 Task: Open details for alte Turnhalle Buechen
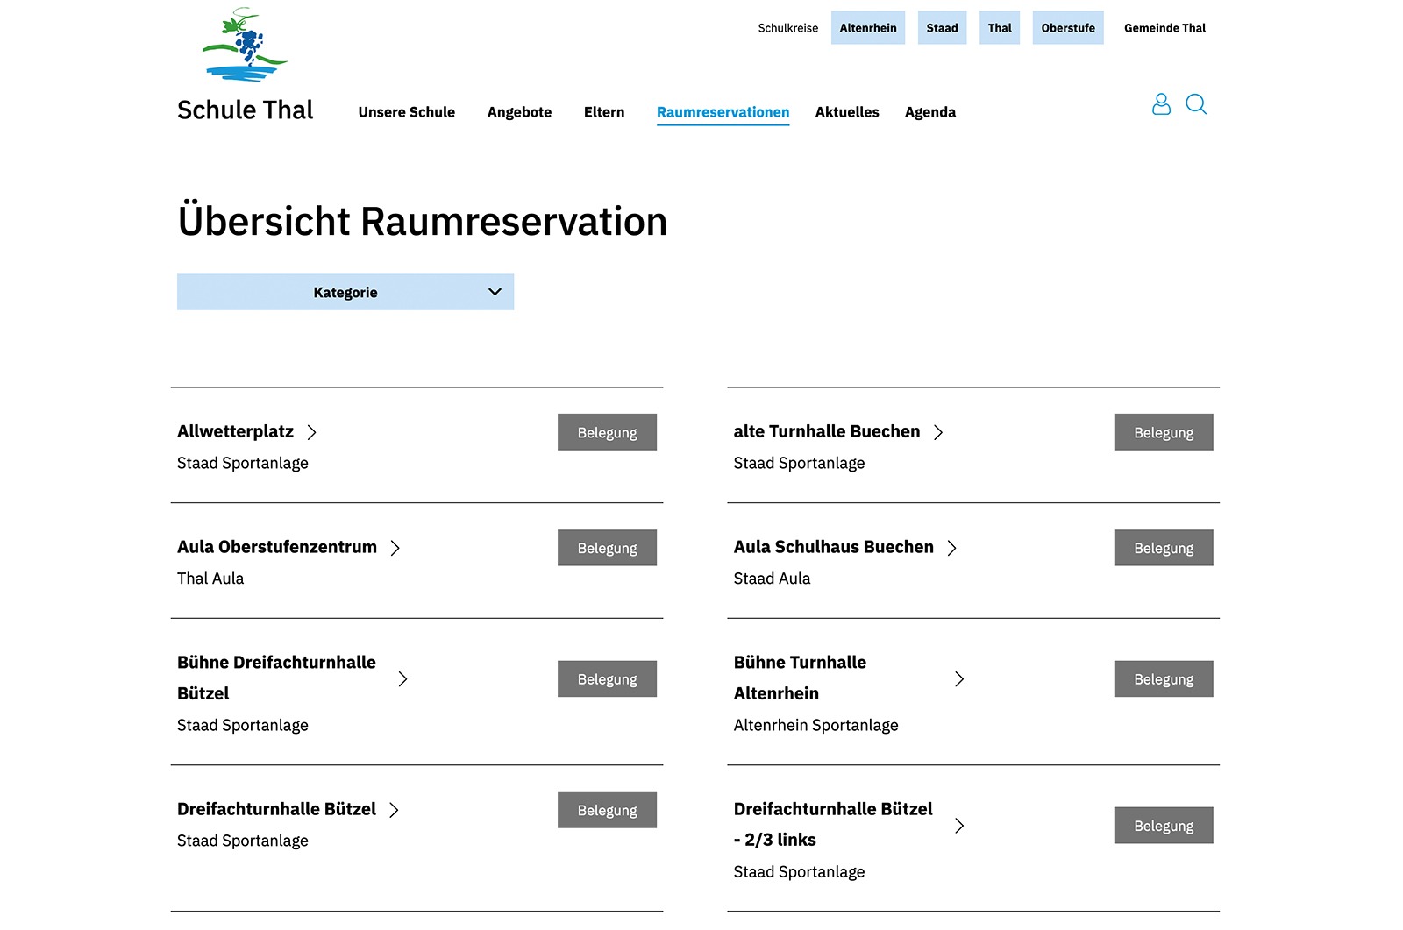click(938, 431)
